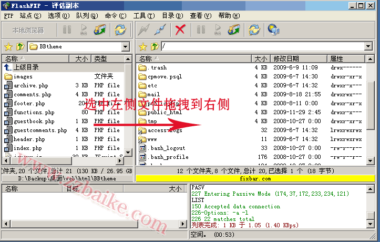
Task: Open the 站点(S) menu
Action: 30,16
